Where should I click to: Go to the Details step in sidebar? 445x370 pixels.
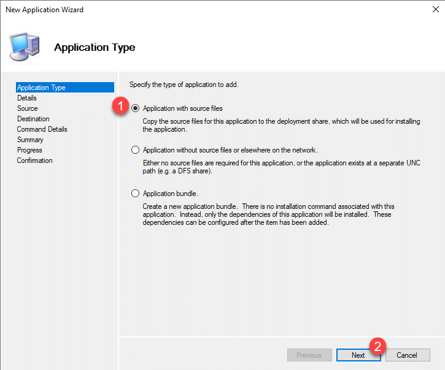click(x=27, y=98)
